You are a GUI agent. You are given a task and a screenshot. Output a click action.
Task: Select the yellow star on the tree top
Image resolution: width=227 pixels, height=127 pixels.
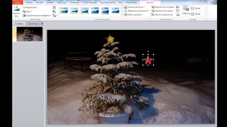[x=110, y=39]
